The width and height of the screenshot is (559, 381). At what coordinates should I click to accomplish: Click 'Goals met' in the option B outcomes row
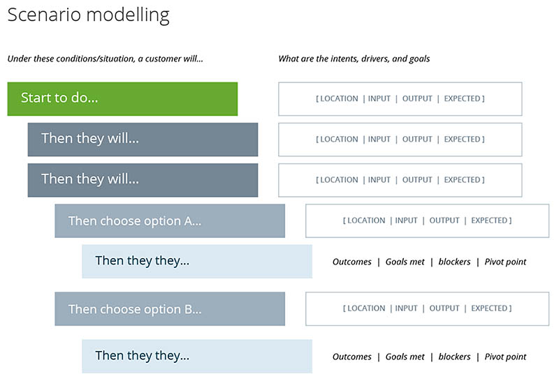pyautogui.click(x=405, y=357)
